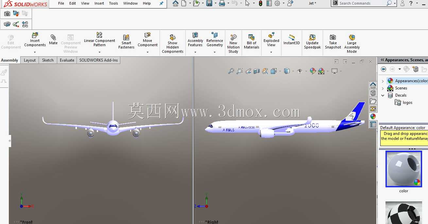Select the Mate tool
428x224 pixels.
[53, 39]
